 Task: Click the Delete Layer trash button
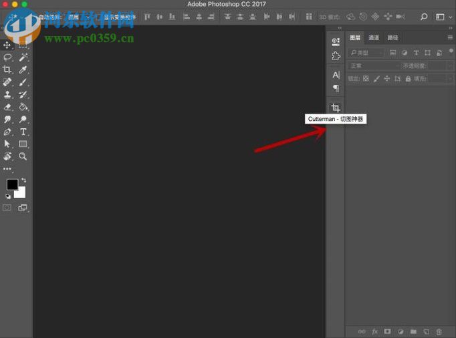[x=439, y=331]
